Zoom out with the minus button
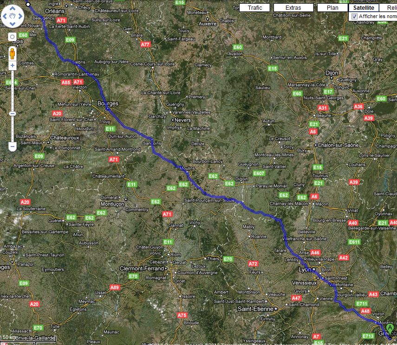Screen dimensions: 397x345 [x=13, y=147]
